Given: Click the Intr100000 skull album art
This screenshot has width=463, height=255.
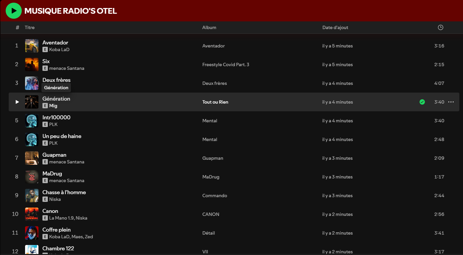Looking at the screenshot, I should click(x=32, y=121).
